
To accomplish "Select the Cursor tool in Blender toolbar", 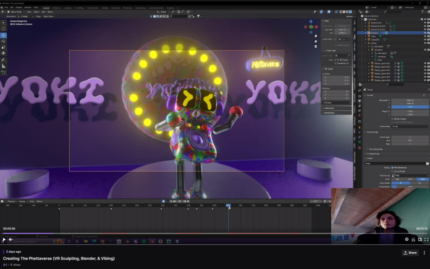I will 4,29.
